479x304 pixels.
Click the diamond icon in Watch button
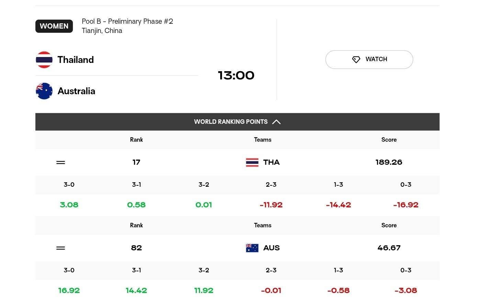(x=356, y=59)
